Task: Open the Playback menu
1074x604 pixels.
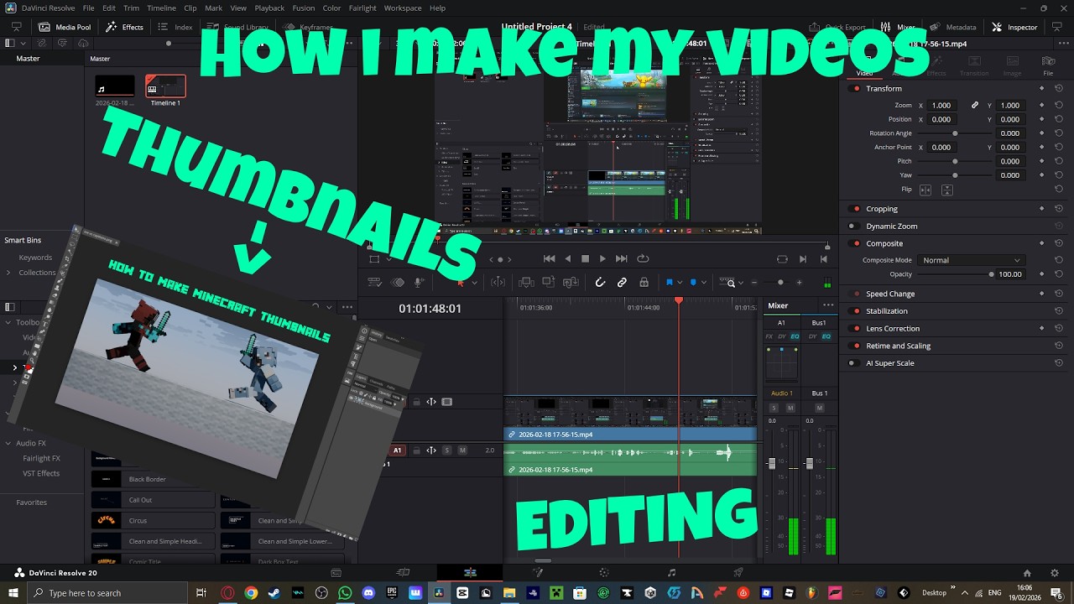Action: (269, 8)
